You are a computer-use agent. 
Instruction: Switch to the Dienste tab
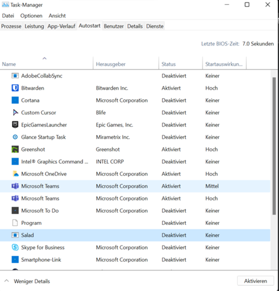(155, 26)
